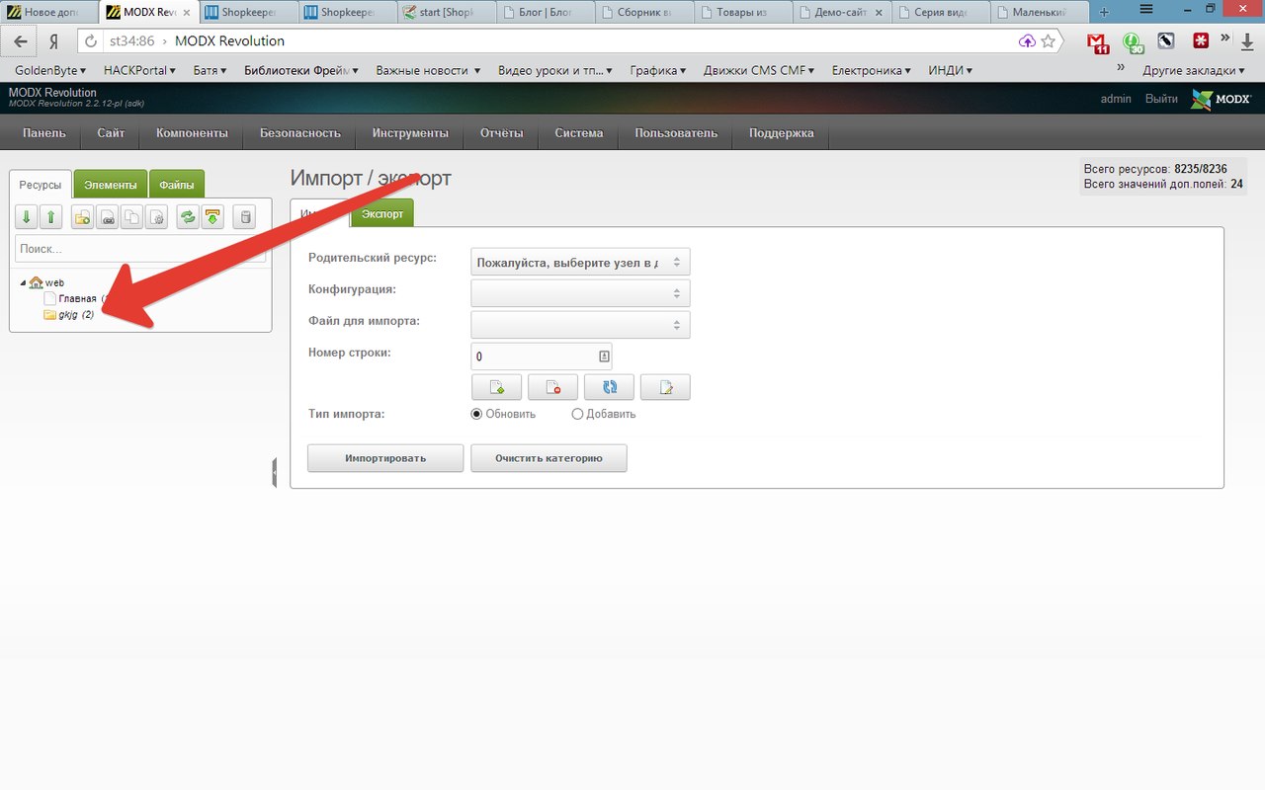Open Безопасность menu

coord(300,133)
